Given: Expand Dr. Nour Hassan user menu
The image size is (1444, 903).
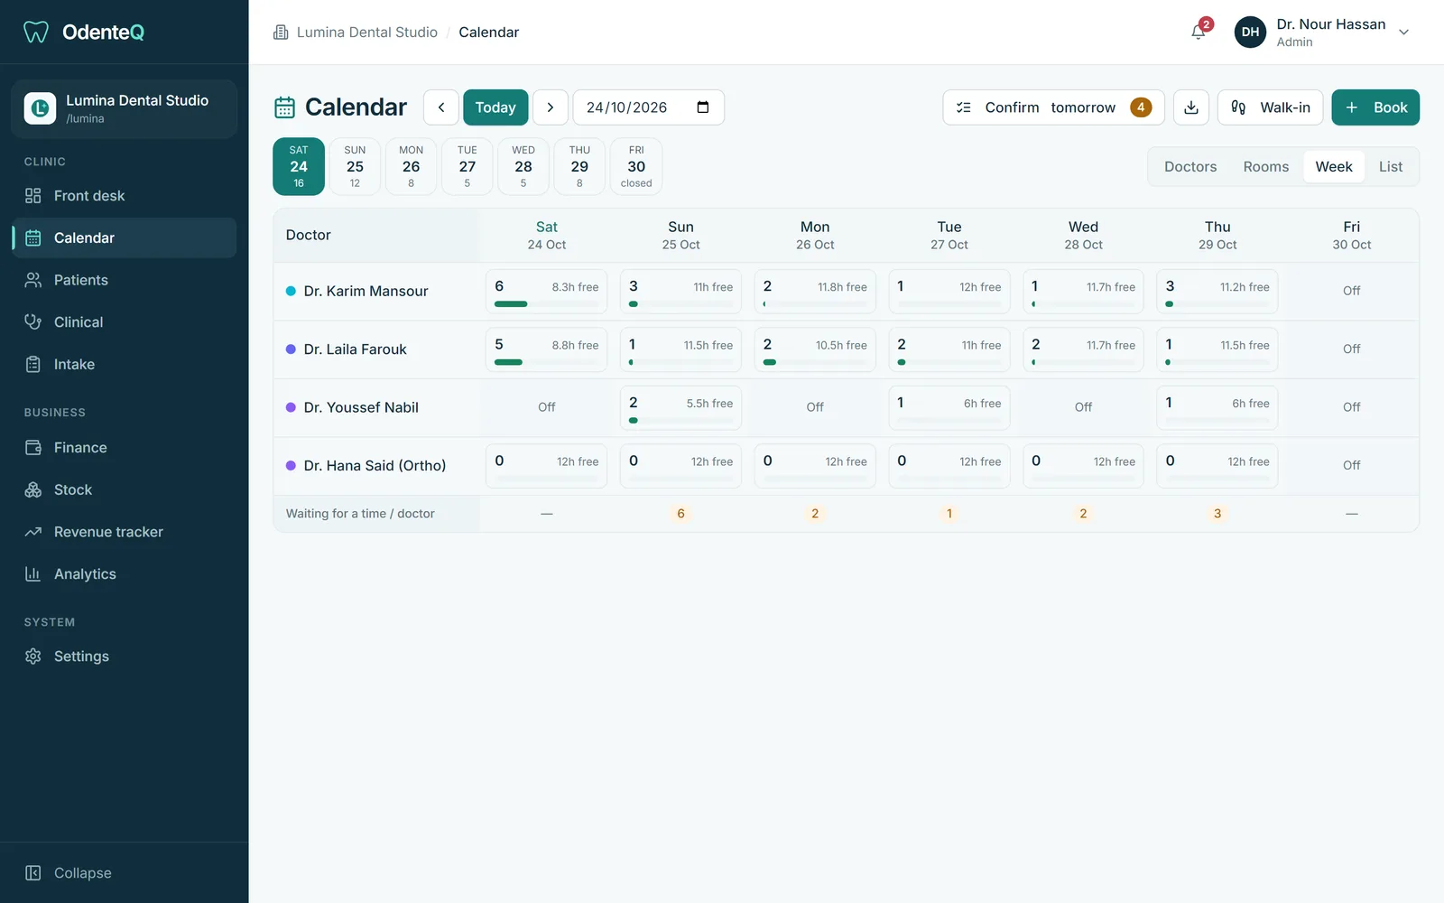Looking at the screenshot, I should click(x=1322, y=33).
